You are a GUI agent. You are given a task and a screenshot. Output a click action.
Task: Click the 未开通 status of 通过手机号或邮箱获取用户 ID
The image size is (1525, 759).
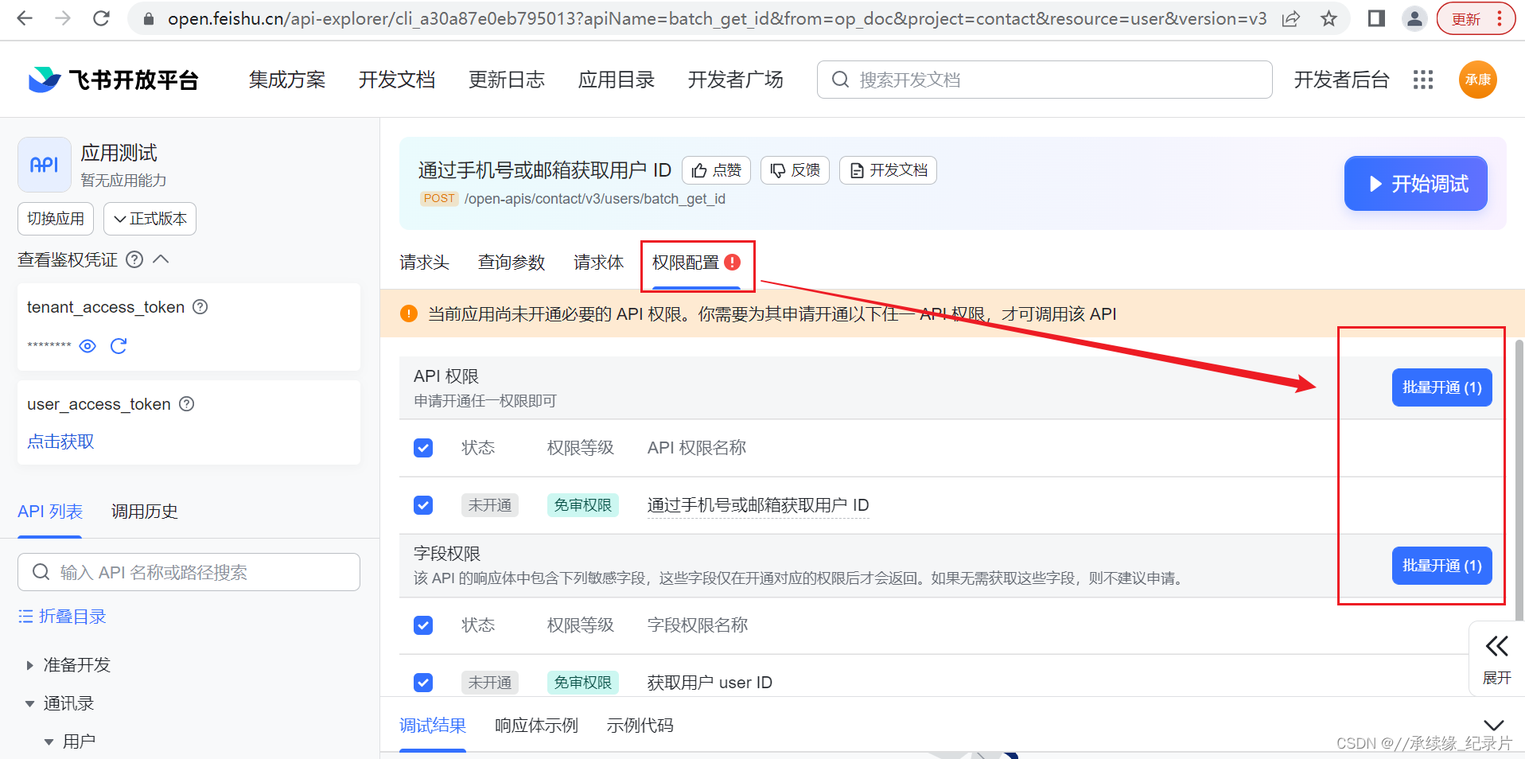(x=490, y=505)
